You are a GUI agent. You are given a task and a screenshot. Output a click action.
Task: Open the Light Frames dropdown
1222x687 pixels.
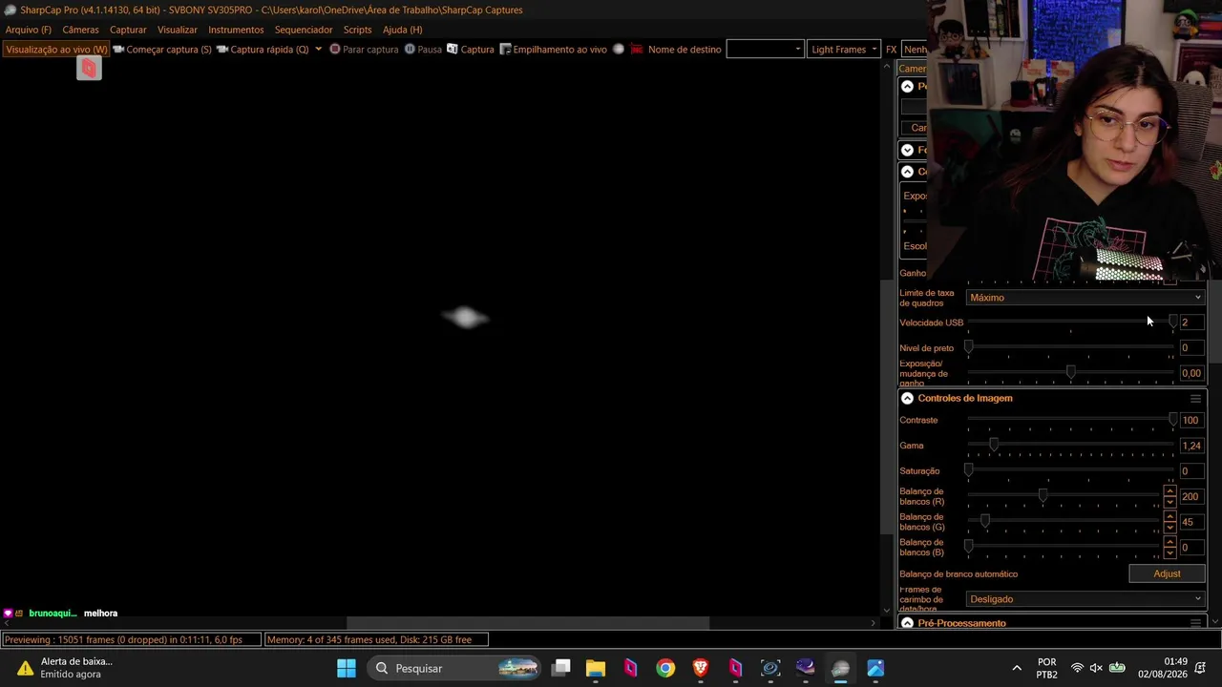[844, 50]
